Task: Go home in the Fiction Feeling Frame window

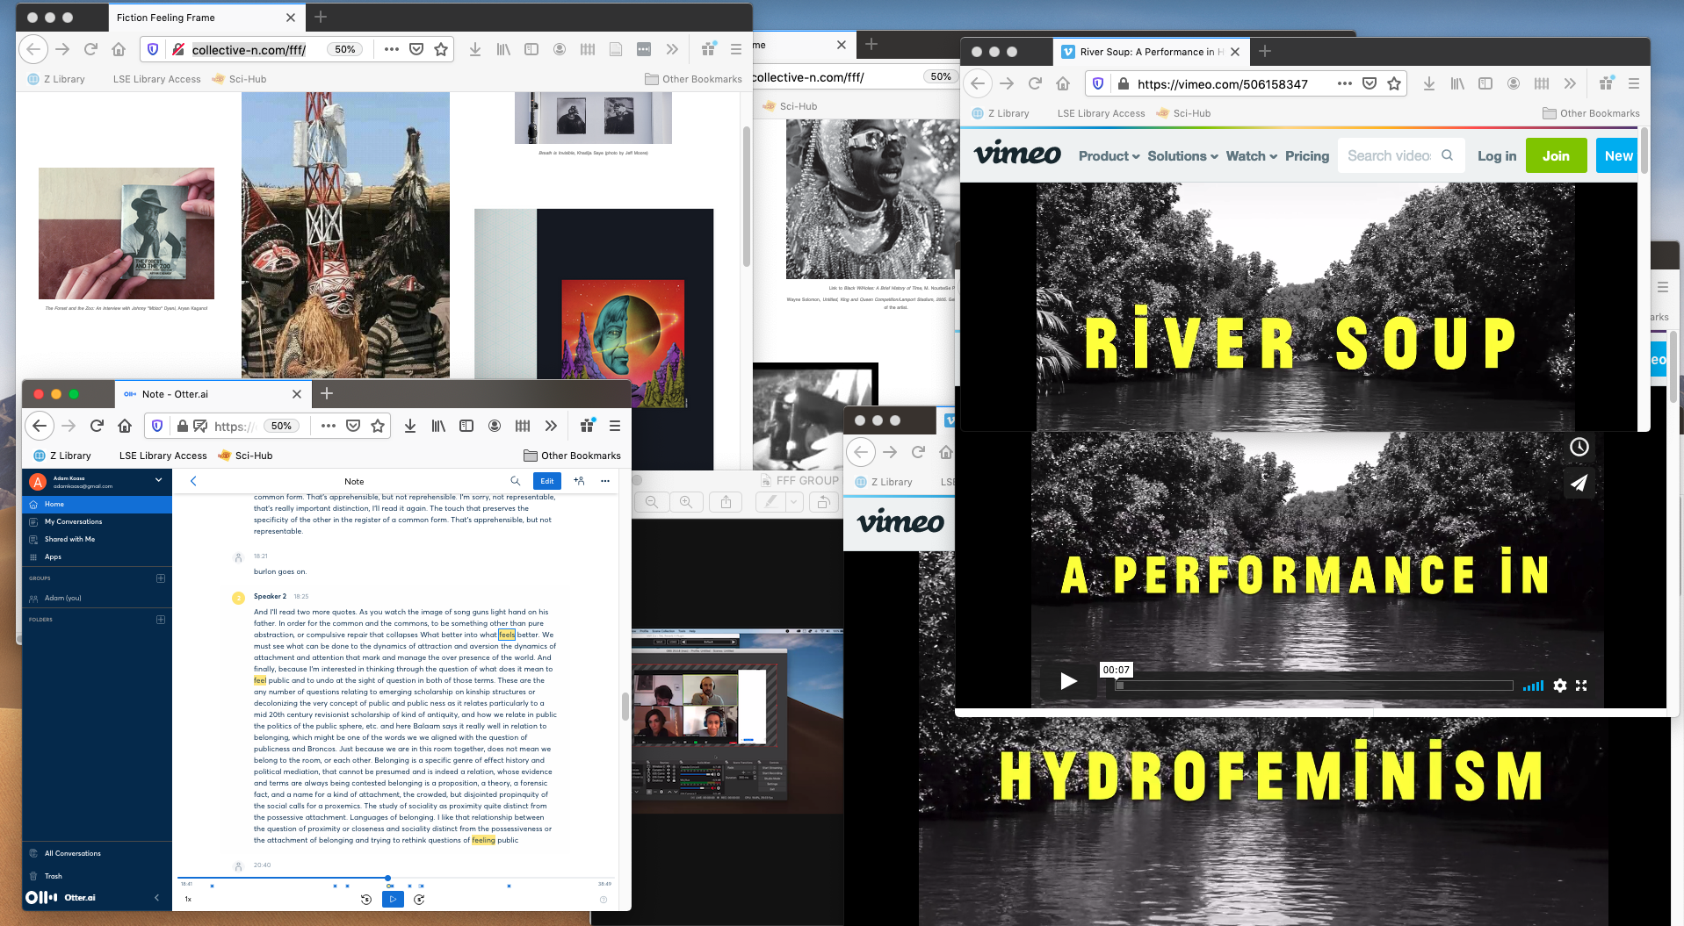Action: click(x=119, y=50)
